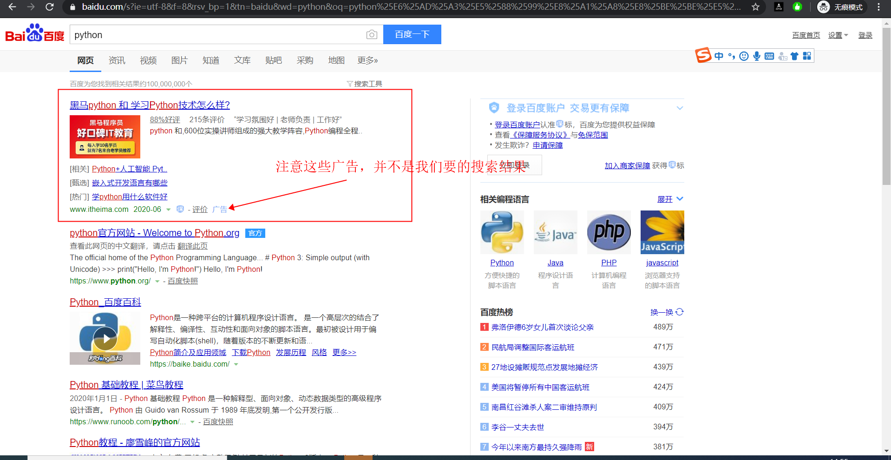Viewport: 891px width, 460px height.
Task: Show more categories with 更多»
Action: pyautogui.click(x=367, y=60)
